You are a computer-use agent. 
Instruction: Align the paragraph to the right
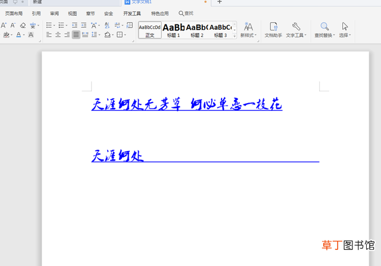pyautogui.click(x=67, y=35)
